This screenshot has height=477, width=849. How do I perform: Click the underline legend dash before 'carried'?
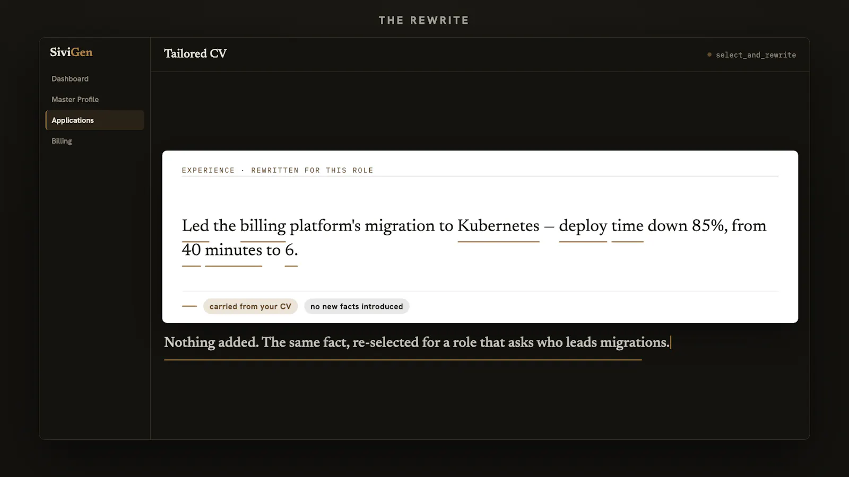point(189,306)
